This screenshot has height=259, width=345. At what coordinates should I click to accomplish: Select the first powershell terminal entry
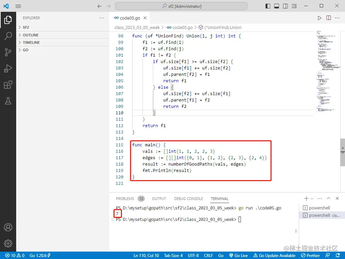[322, 208]
